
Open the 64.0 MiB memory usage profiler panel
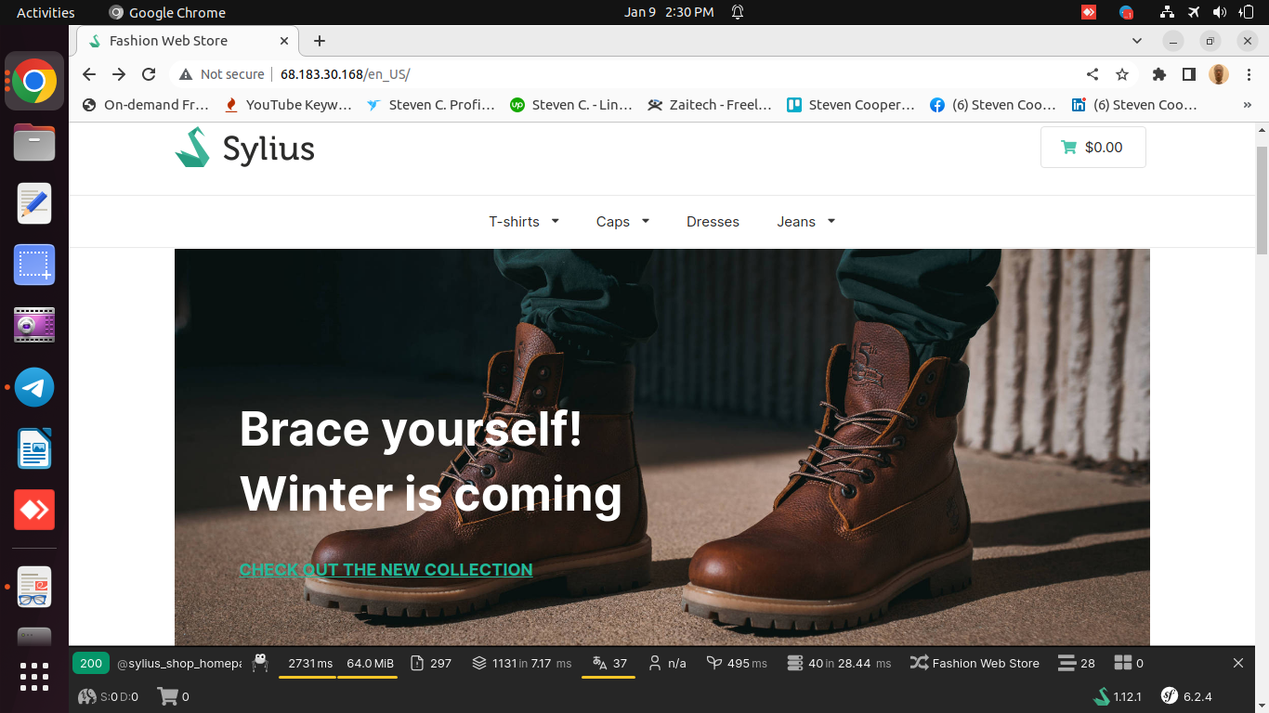pos(369,663)
